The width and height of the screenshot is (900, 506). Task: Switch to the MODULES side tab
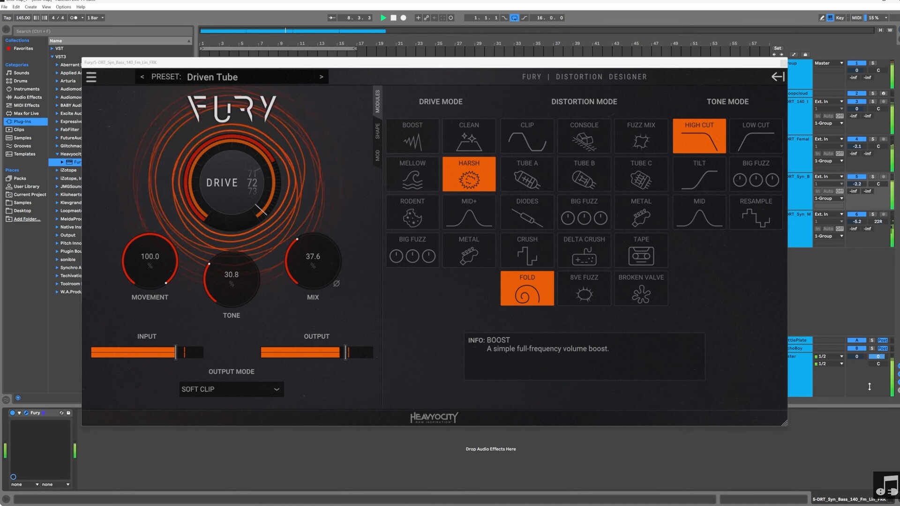click(377, 101)
